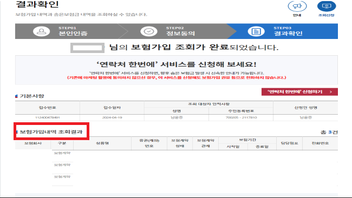Select the 결과확인 step label
Screen dimensions: 352x198
tap(288, 34)
